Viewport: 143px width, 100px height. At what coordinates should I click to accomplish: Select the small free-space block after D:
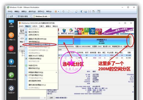[x=130, y=40]
